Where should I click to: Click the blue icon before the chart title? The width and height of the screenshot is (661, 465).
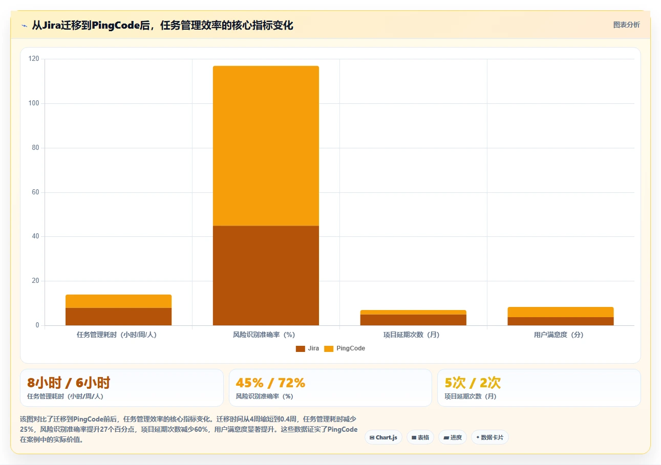click(x=24, y=25)
